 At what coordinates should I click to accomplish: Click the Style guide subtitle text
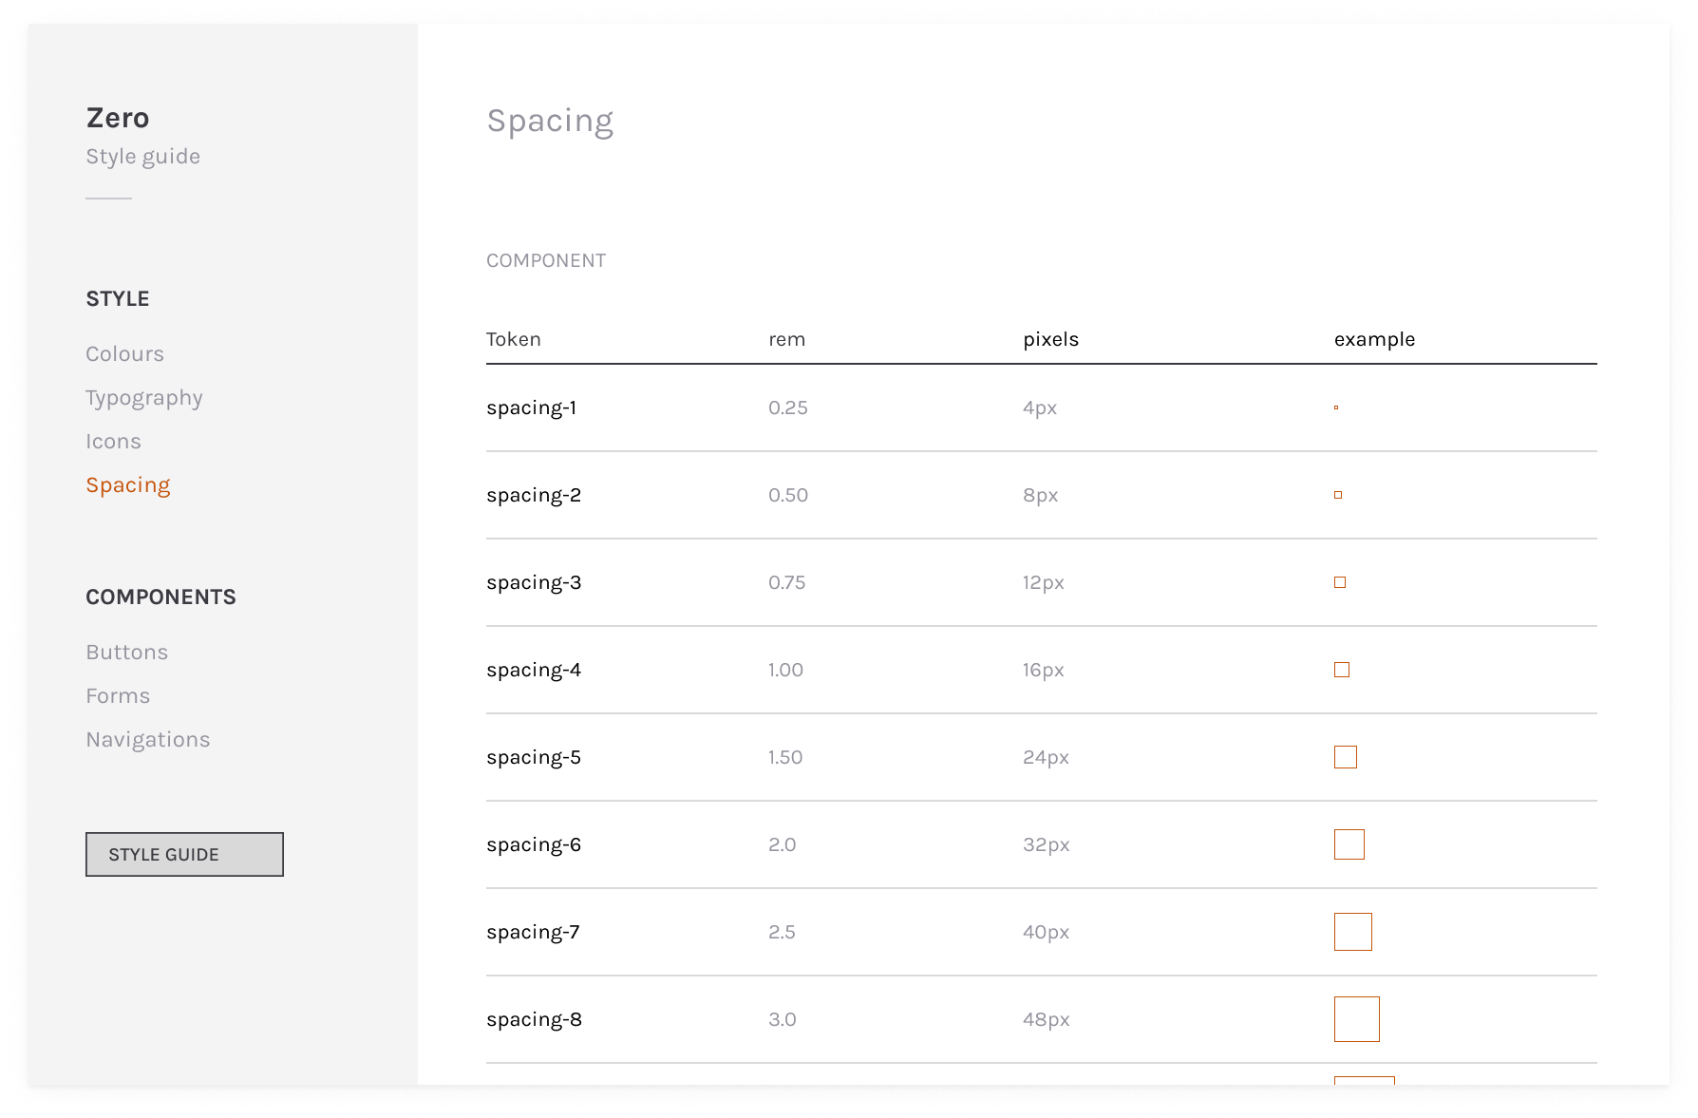click(142, 158)
